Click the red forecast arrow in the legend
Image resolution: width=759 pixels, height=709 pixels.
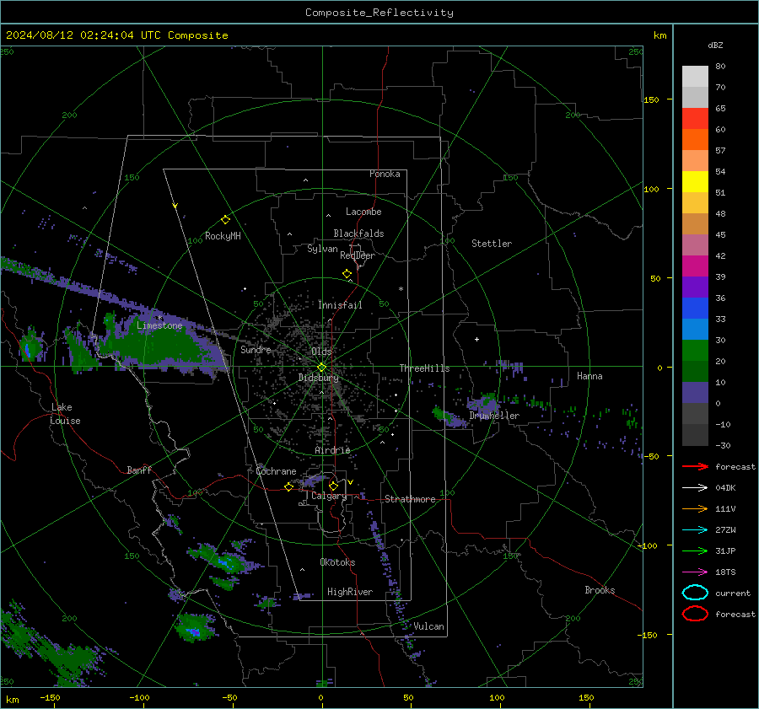tap(695, 466)
